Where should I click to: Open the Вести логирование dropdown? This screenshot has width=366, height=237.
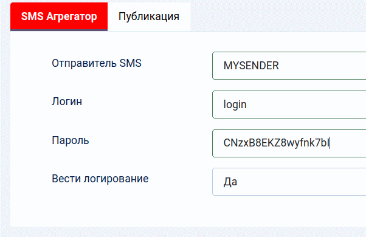pyautogui.click(x=289, y=182)
